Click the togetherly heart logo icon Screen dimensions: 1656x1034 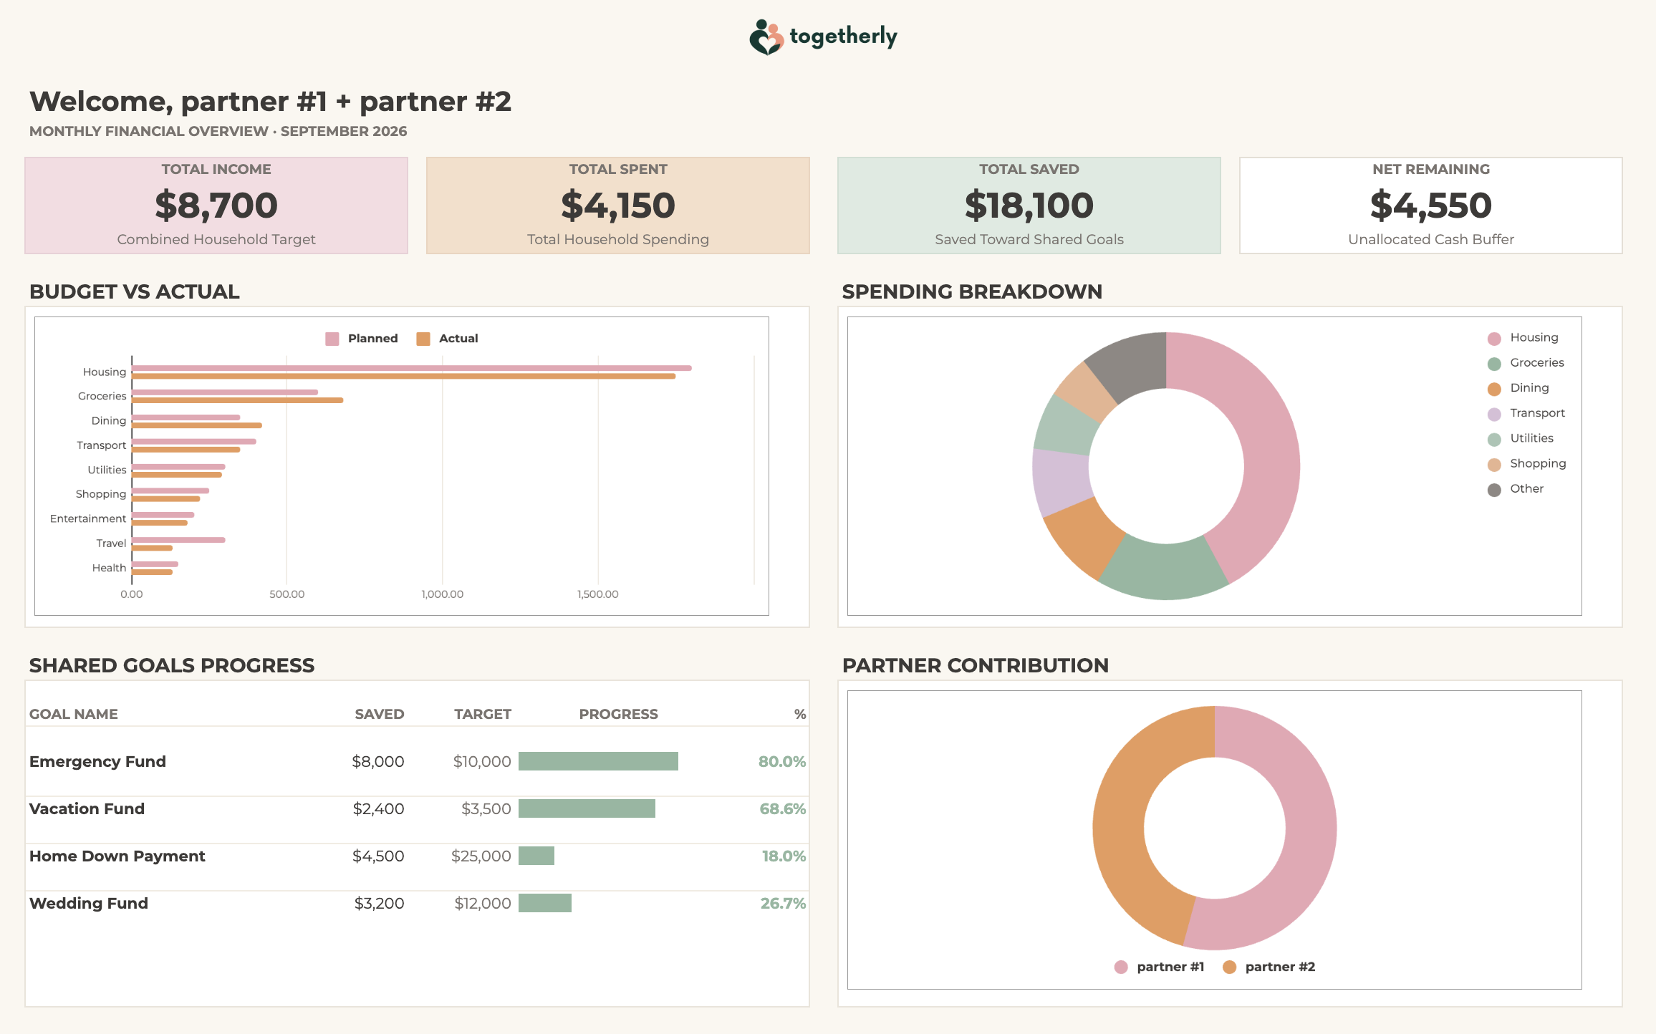point(766,37)
